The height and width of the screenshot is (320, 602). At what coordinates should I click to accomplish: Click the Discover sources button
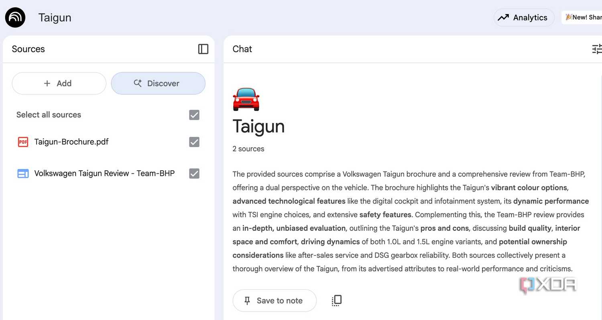pyautogui.click(x=158, y=84)
